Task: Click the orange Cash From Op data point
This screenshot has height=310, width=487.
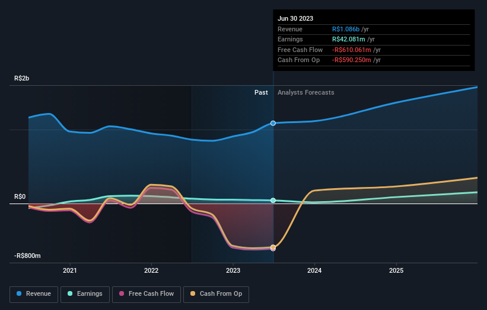Action: click(x=273, y=247)
